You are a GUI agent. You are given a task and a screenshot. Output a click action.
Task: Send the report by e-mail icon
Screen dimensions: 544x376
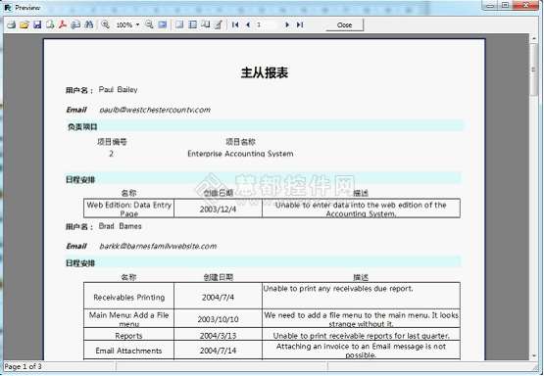pos(75,24)
